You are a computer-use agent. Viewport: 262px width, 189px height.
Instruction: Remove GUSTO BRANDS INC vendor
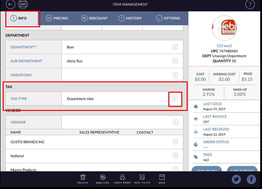175,142
